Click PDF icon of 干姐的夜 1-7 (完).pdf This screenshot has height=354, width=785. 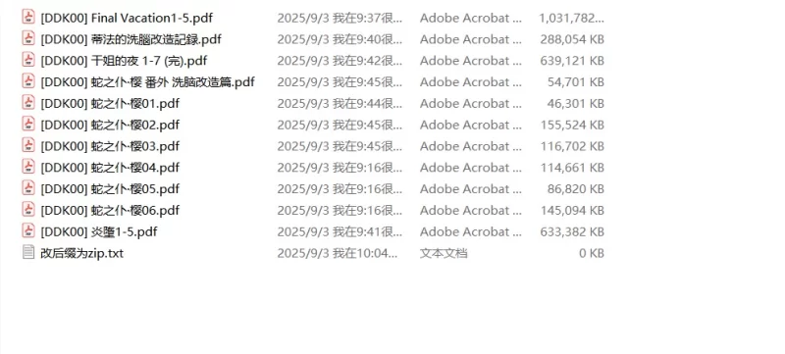tap(28, 60)
